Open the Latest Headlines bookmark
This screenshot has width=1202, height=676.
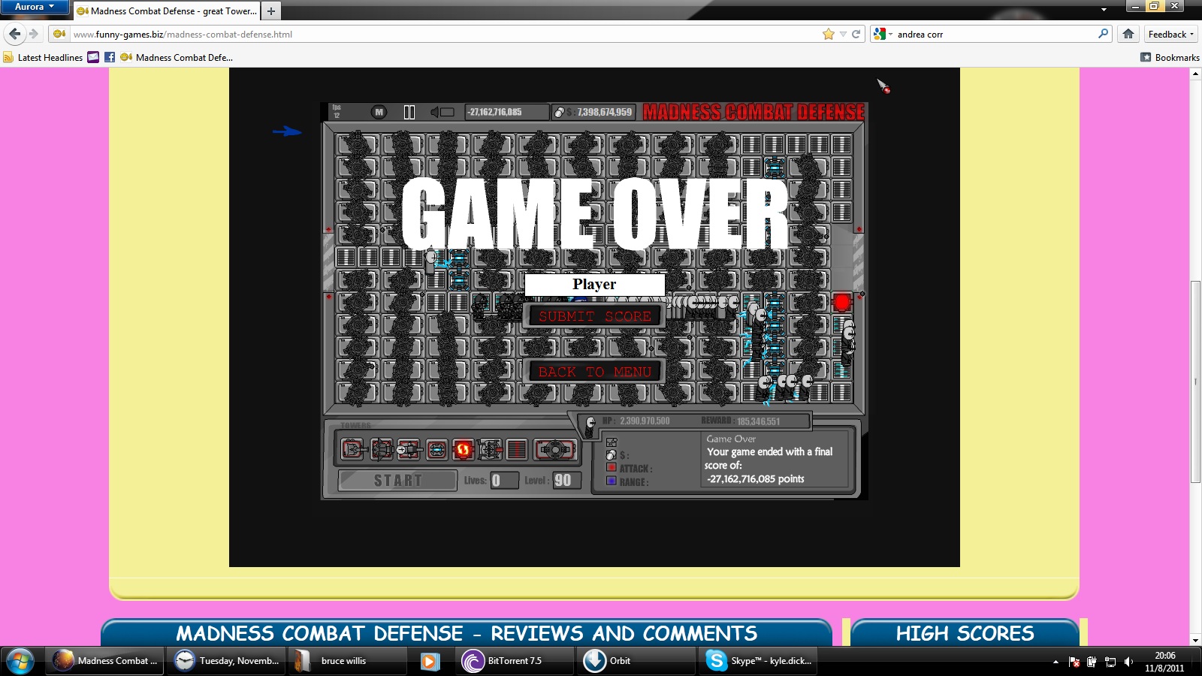[x=44, y=57]
